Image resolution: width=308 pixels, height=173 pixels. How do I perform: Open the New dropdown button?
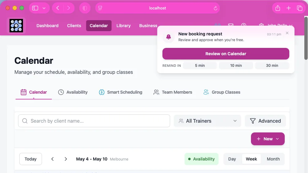[x=268, y=139]
